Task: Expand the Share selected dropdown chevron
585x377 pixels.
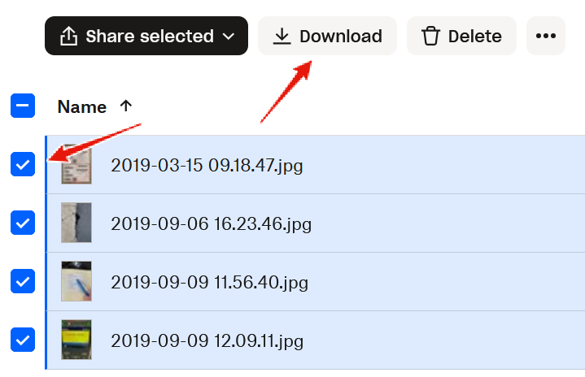Action: (x=229, y=37)
